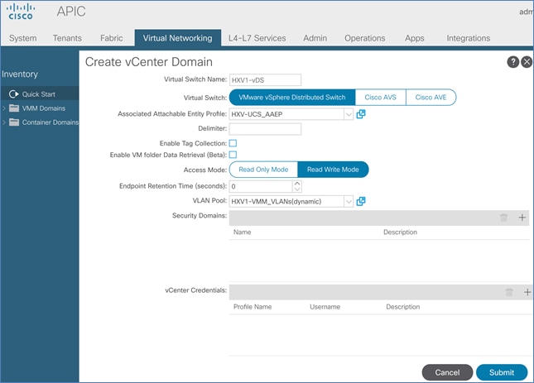
Task: Choose Read Write Mode access
Action: 333,170
